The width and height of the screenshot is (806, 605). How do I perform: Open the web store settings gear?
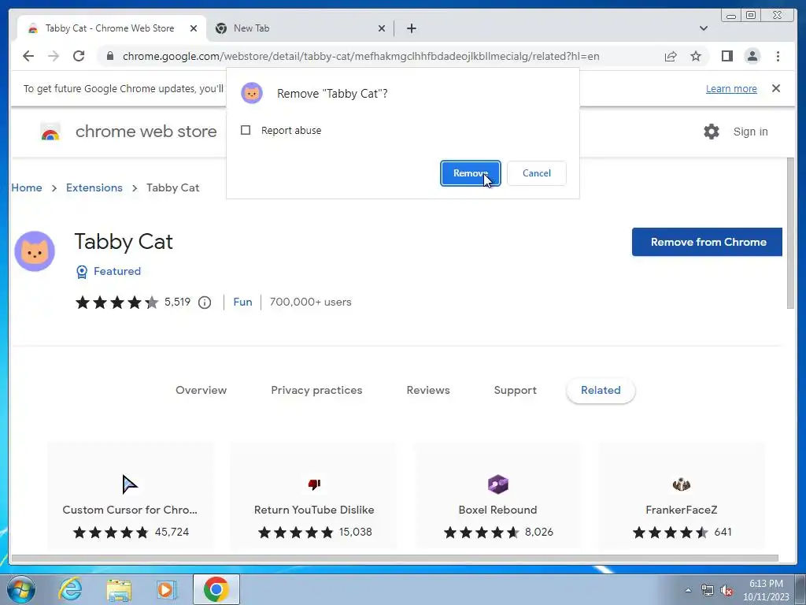pos(712,132)
